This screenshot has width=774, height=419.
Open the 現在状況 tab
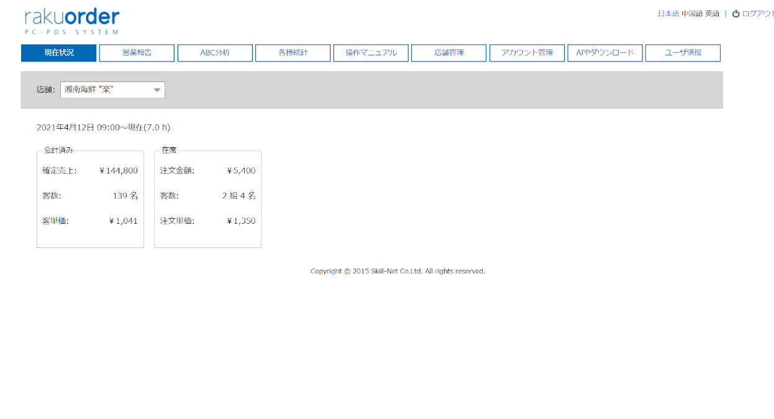[x=59, y=53]
